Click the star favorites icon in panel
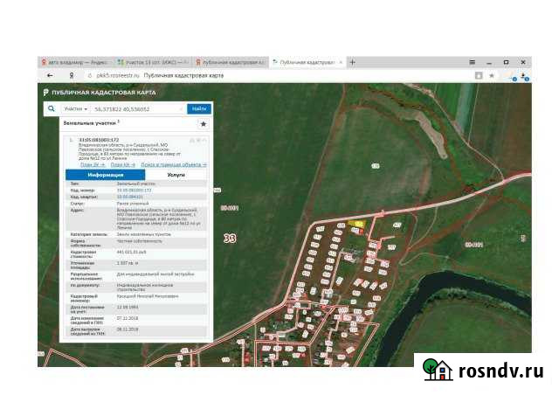Viewport: 559px width, 395px height. point(203,125)
